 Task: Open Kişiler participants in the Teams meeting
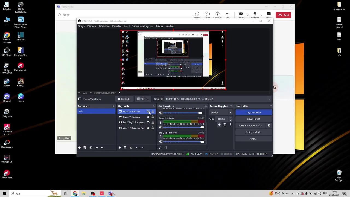207,15
